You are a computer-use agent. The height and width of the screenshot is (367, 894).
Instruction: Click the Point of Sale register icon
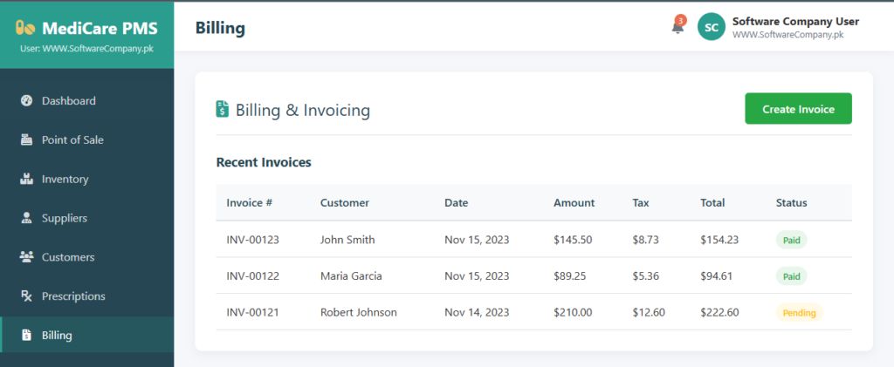(26, 139)
